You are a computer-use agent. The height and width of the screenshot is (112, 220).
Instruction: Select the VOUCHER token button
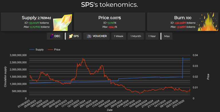96,36
